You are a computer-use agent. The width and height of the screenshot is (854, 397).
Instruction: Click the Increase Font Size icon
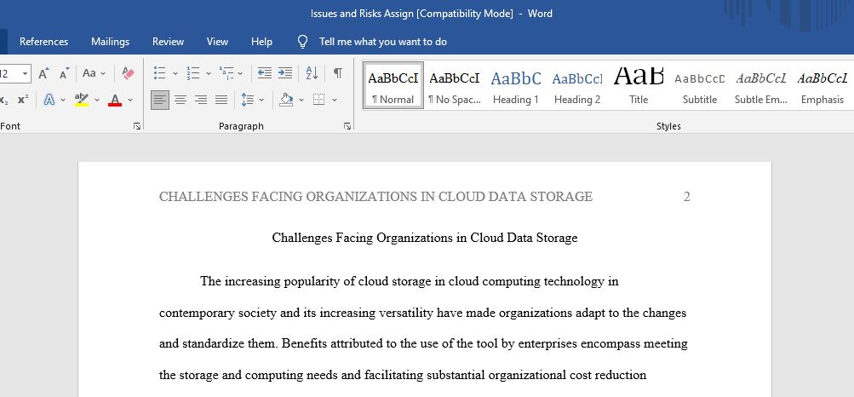coord(43,73)
